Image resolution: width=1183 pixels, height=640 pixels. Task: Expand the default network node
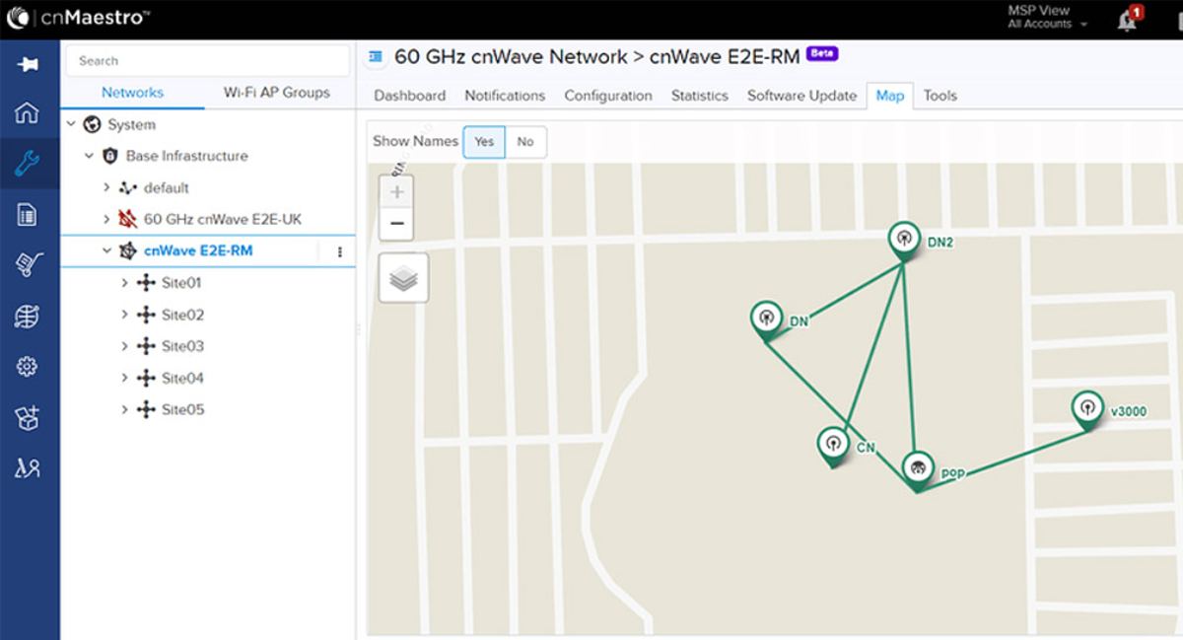click(x=106, y=187)
